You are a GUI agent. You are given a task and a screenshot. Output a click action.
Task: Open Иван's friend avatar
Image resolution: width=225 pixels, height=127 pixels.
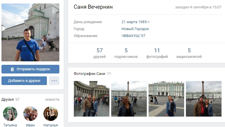[x=30, y=114]
